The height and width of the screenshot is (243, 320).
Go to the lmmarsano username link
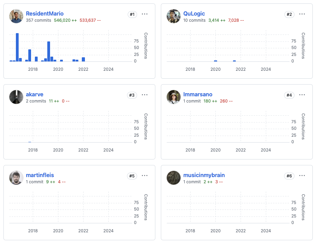tap(198, 95)
